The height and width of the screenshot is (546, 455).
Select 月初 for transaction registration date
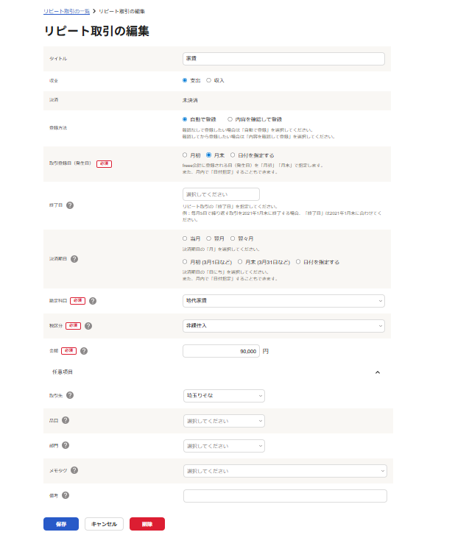point(185,155)
